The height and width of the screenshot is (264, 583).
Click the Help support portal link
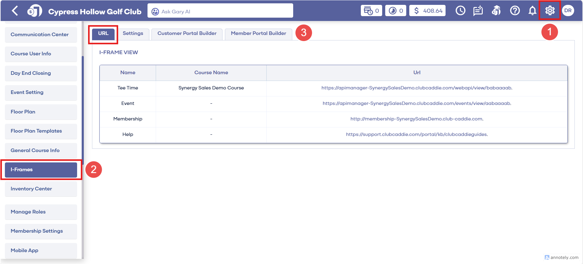(x=417, y=134)
